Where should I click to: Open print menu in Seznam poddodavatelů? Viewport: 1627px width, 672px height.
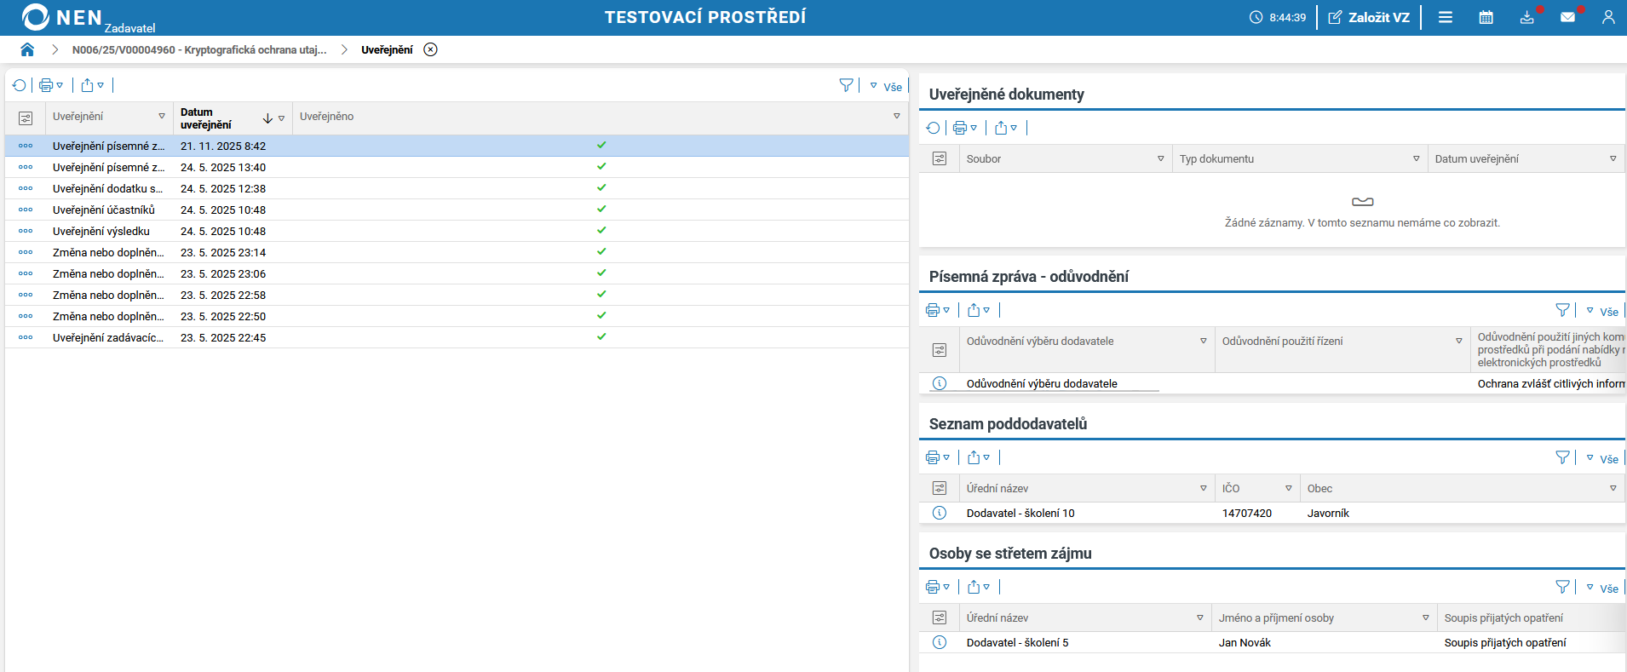938,457
